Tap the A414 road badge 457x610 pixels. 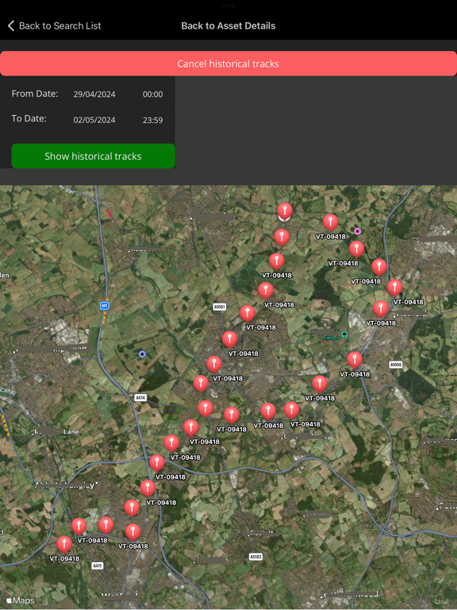140,398
